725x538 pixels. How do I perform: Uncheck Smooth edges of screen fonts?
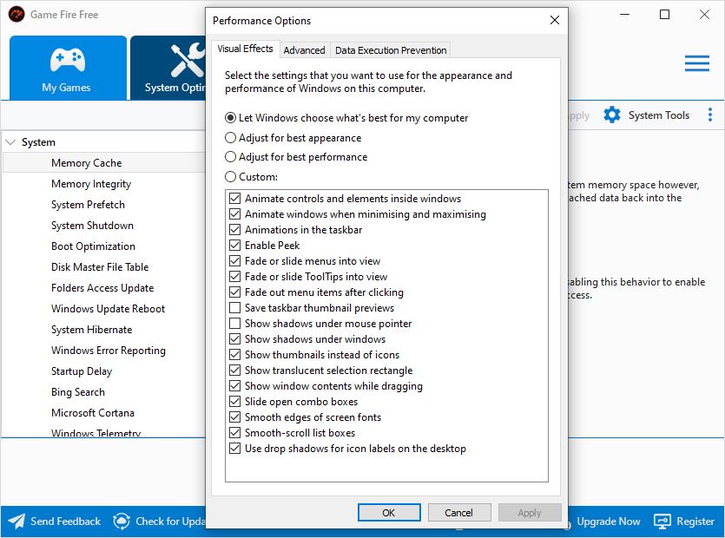235,417
